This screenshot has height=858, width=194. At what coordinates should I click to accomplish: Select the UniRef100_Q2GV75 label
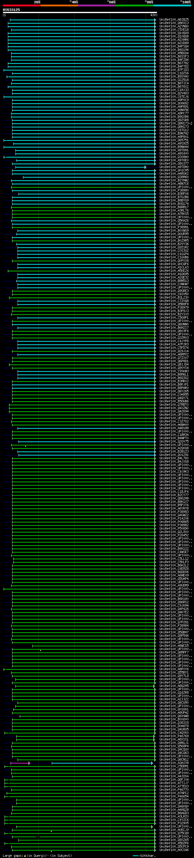coord(174,441)
